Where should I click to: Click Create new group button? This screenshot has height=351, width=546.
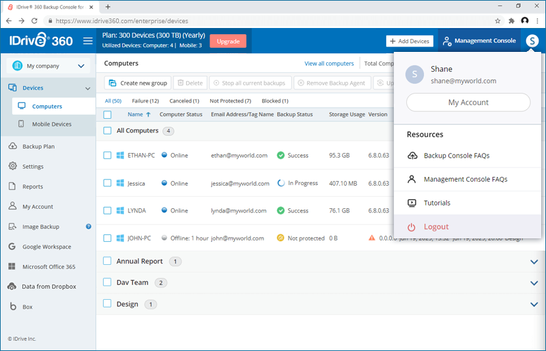pos(138,83)
